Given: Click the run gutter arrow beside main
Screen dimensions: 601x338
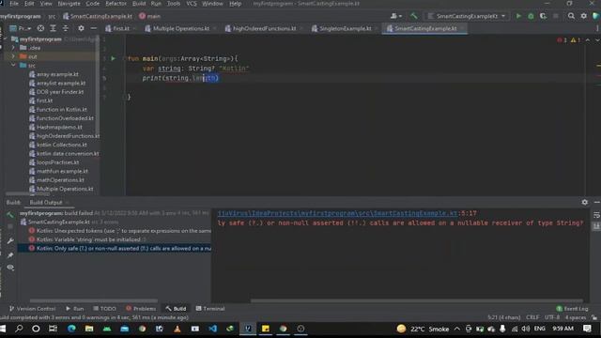Looking at the screenshot, I should [113, 58].
